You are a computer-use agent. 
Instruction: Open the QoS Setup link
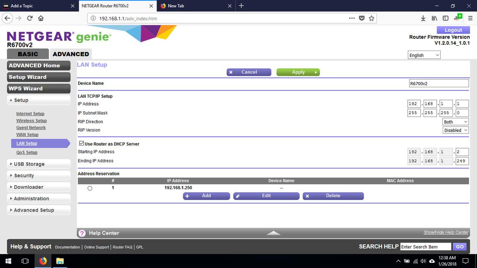click(x=27, y=152)
